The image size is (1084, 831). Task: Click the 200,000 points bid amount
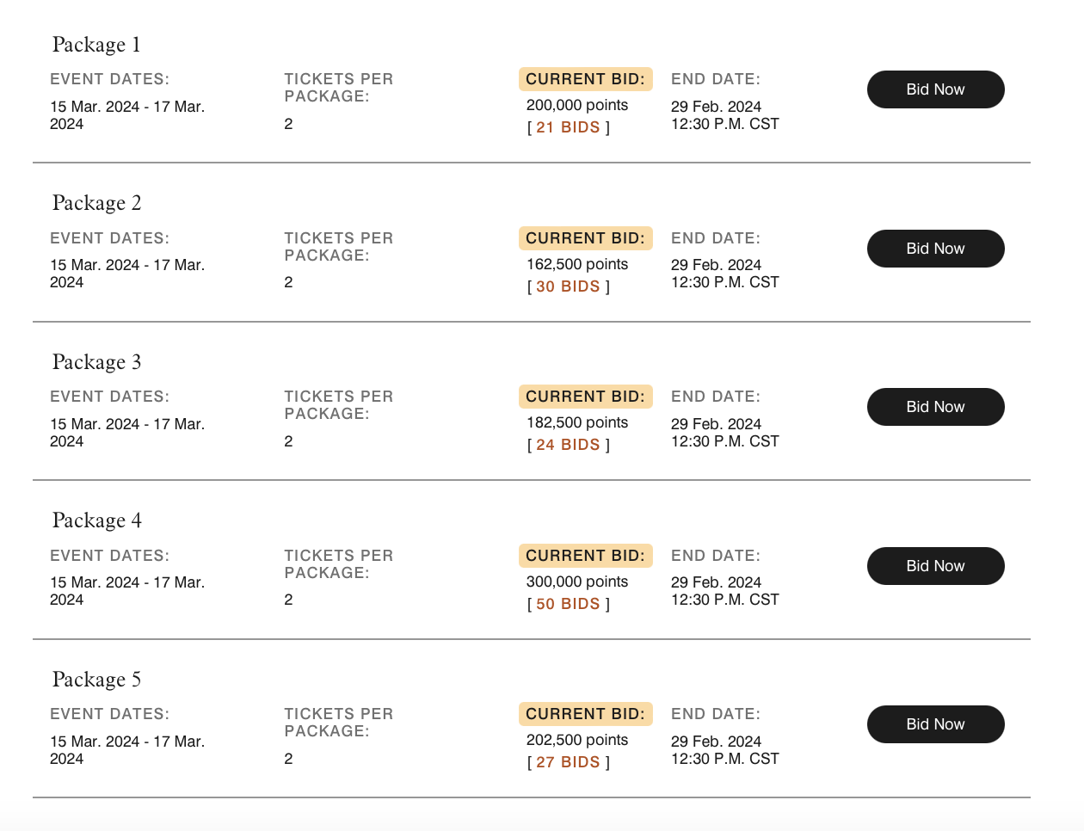[576, 105]
